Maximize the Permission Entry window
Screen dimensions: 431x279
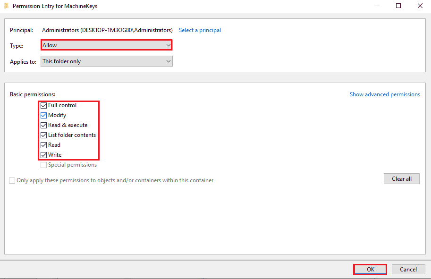point(398,6)
